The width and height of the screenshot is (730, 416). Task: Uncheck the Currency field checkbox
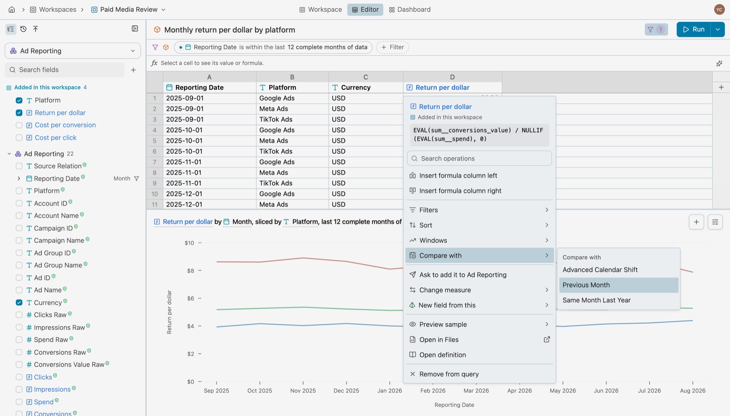(19, 302)
